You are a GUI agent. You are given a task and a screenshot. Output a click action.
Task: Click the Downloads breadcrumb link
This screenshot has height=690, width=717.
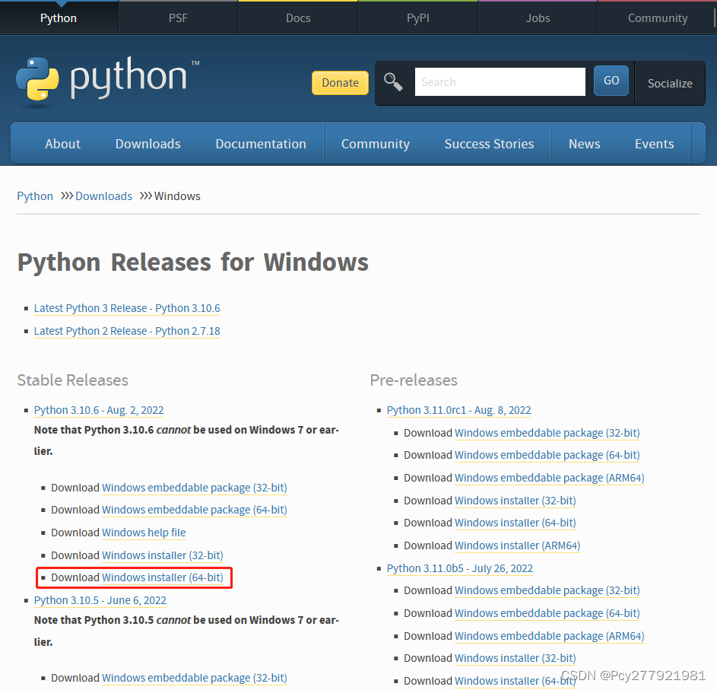point(104,196)
